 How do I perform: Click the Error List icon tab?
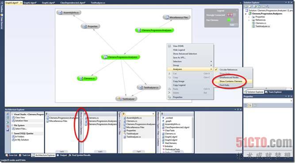point(11,155)
